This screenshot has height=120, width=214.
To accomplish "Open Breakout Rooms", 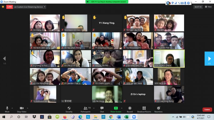I will (144, 108).
